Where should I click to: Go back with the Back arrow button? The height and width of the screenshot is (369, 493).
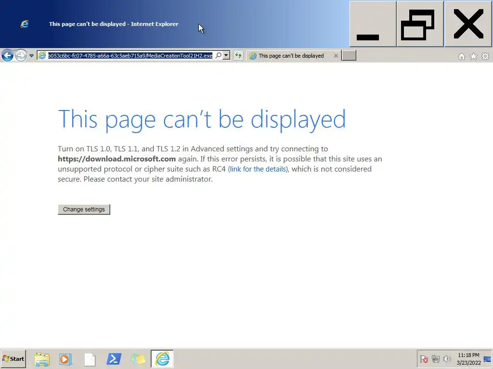pos(7,56)
